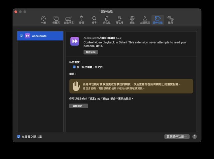Toggle 在「私密瀏覽」中允許 checkbox

tap(74, 67)
